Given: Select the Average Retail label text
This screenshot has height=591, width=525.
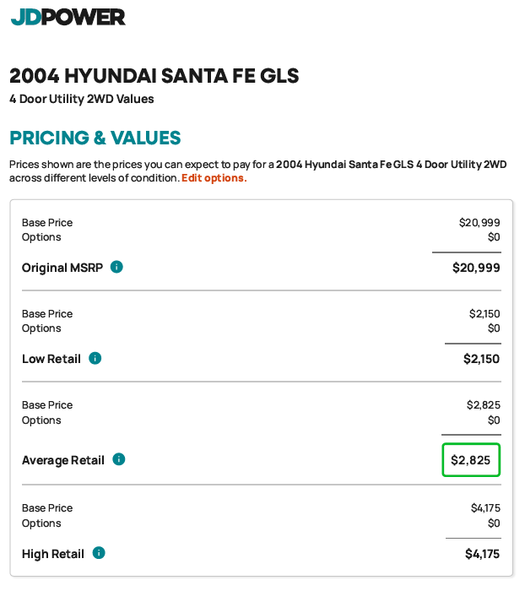Looking at the screenshot, I should click(63, 460).
